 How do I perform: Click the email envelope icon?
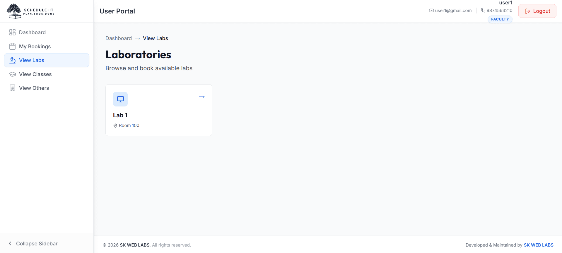431,11
